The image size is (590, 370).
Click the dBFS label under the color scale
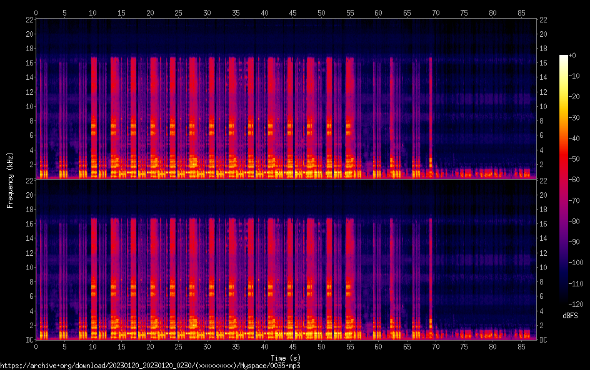[570, 316]
